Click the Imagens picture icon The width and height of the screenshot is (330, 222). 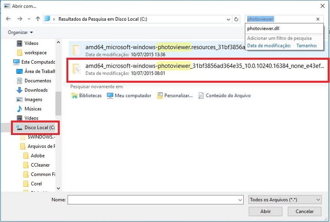click(x=19, y=99)
